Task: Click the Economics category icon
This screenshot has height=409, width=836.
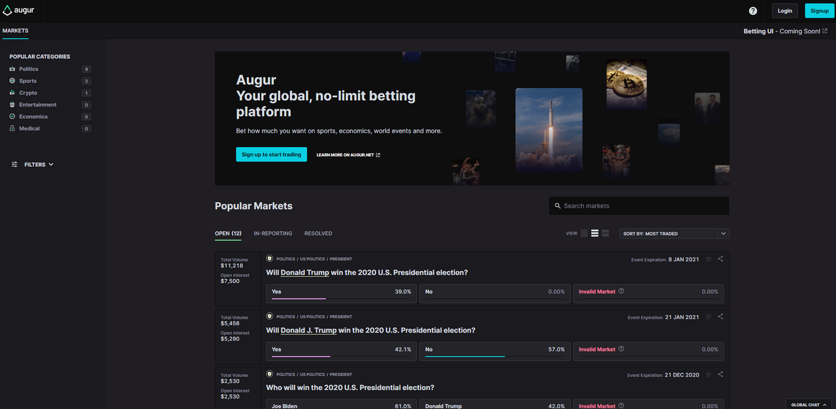Action: [x=12, y=116]
